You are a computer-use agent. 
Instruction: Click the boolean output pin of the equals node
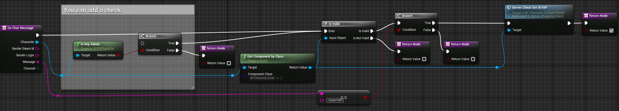pos(365,97)
